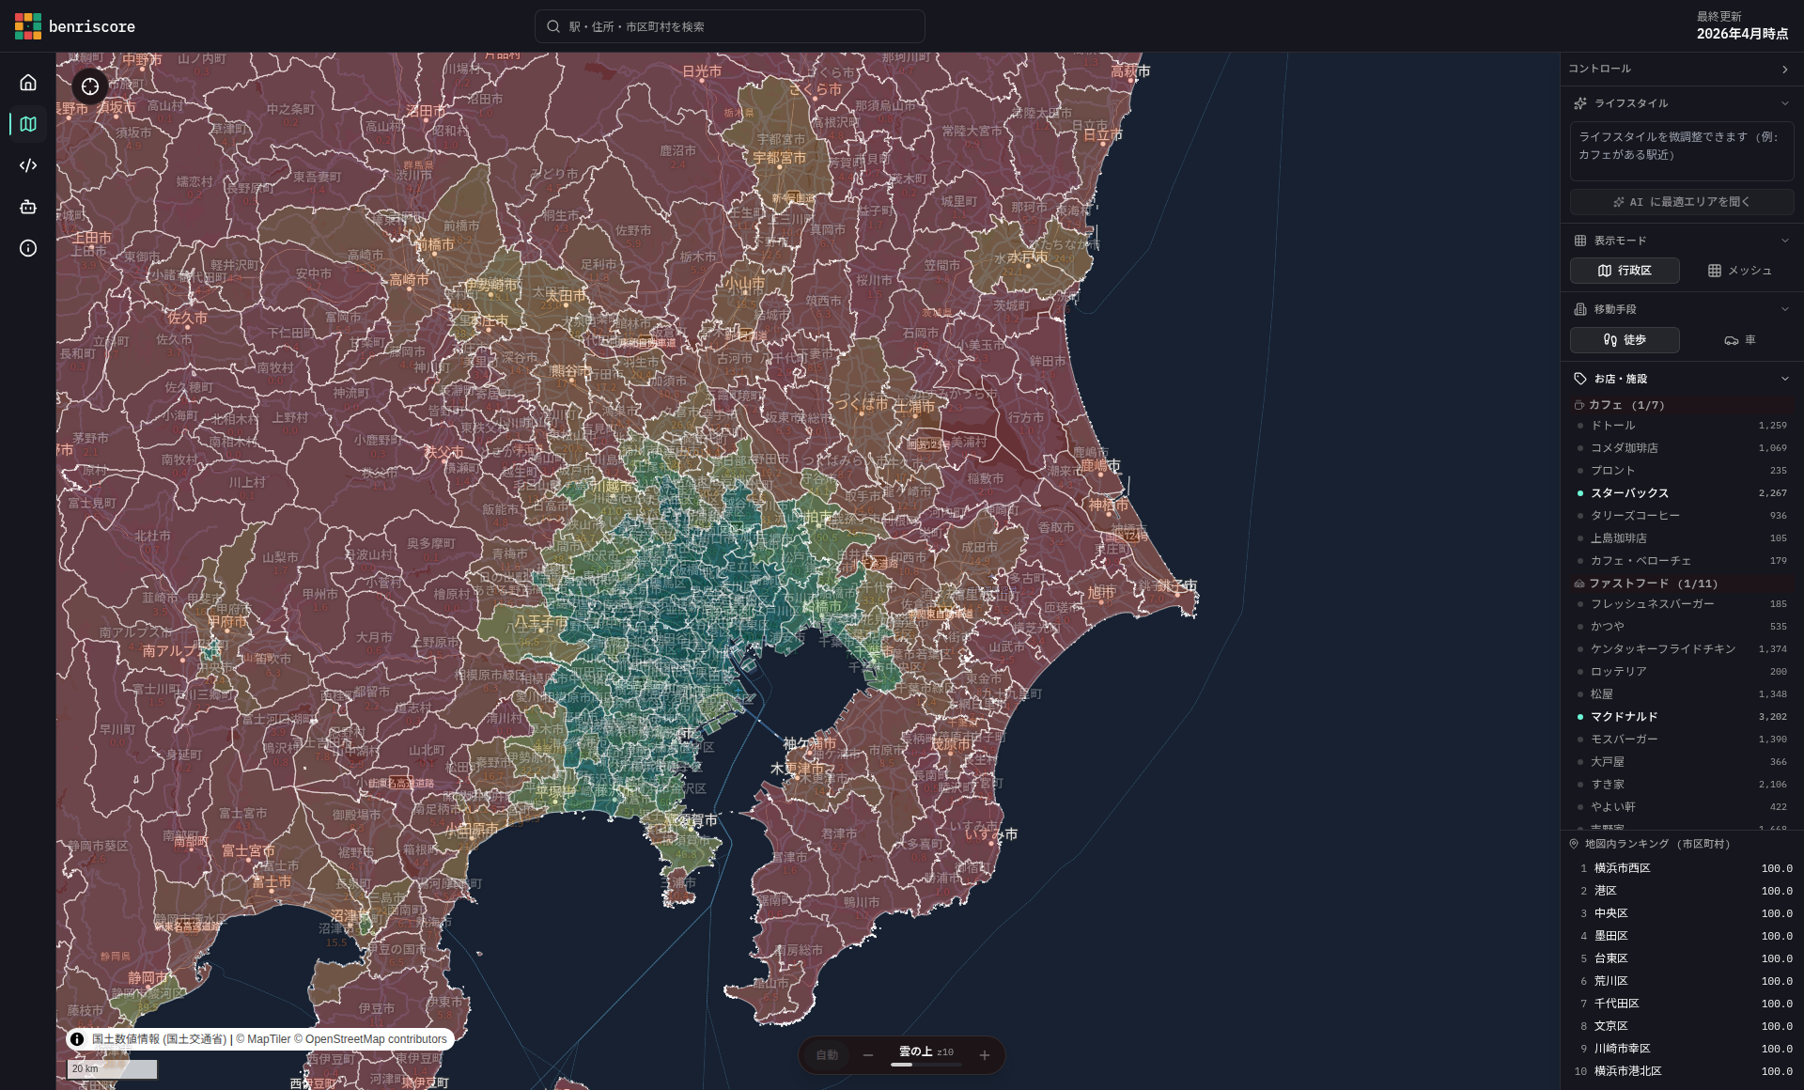Click the locate-me crosshair button on map
1804x1090 pixels.
(x=90, y=86)
